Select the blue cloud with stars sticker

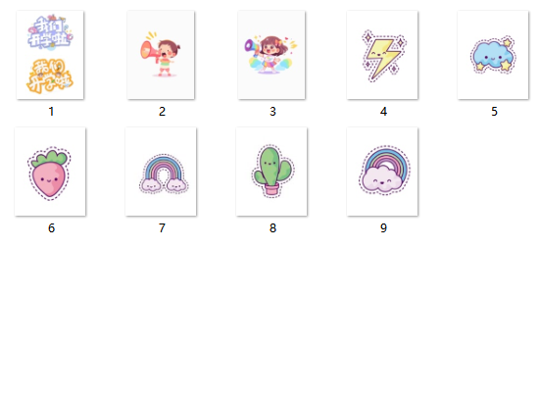click(x=493, y=55)
